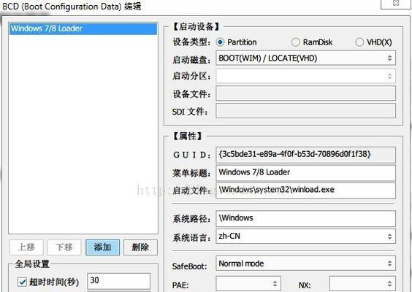The image size is (412, 292).
Task: Select the VHD(X) device type radio button
Action: click(x=359, y=42)
